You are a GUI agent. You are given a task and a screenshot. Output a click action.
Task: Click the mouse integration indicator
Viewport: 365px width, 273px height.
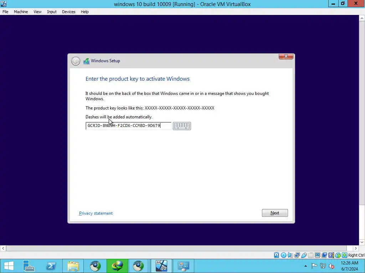pyautogui.click(x=338, y=255)
